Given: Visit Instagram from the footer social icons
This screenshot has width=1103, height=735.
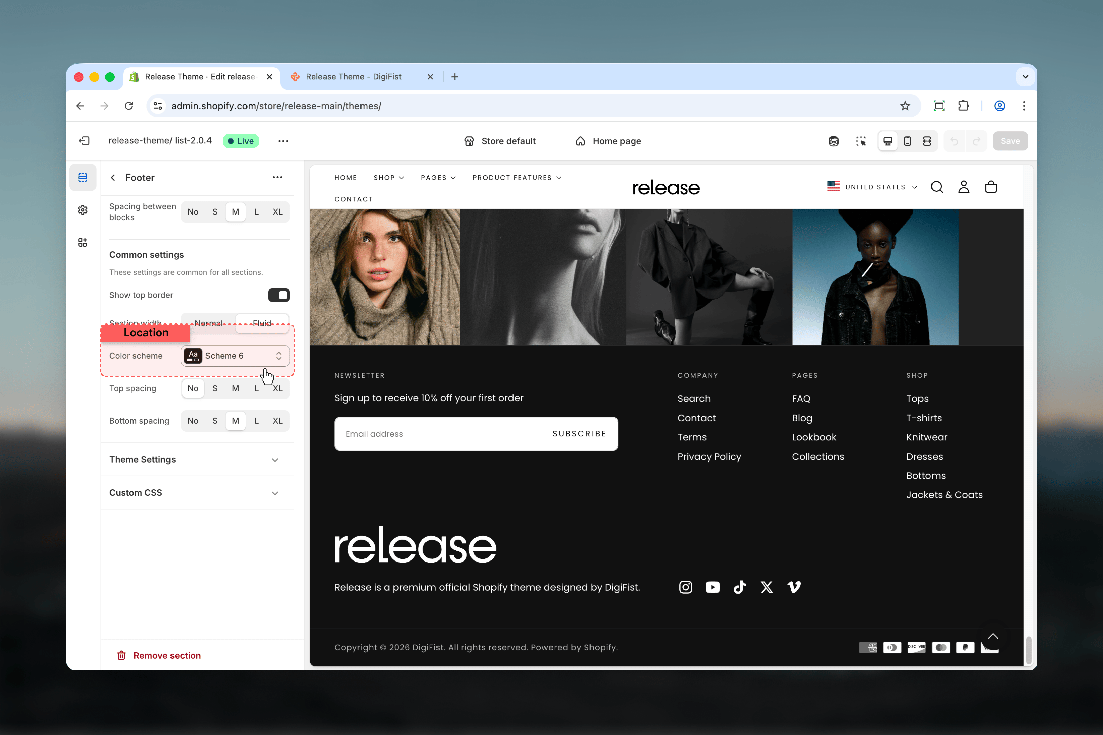Looking at the screenshot, I should 685,587.
